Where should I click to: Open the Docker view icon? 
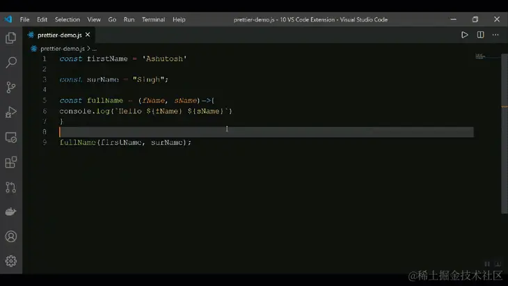[10, 212]
